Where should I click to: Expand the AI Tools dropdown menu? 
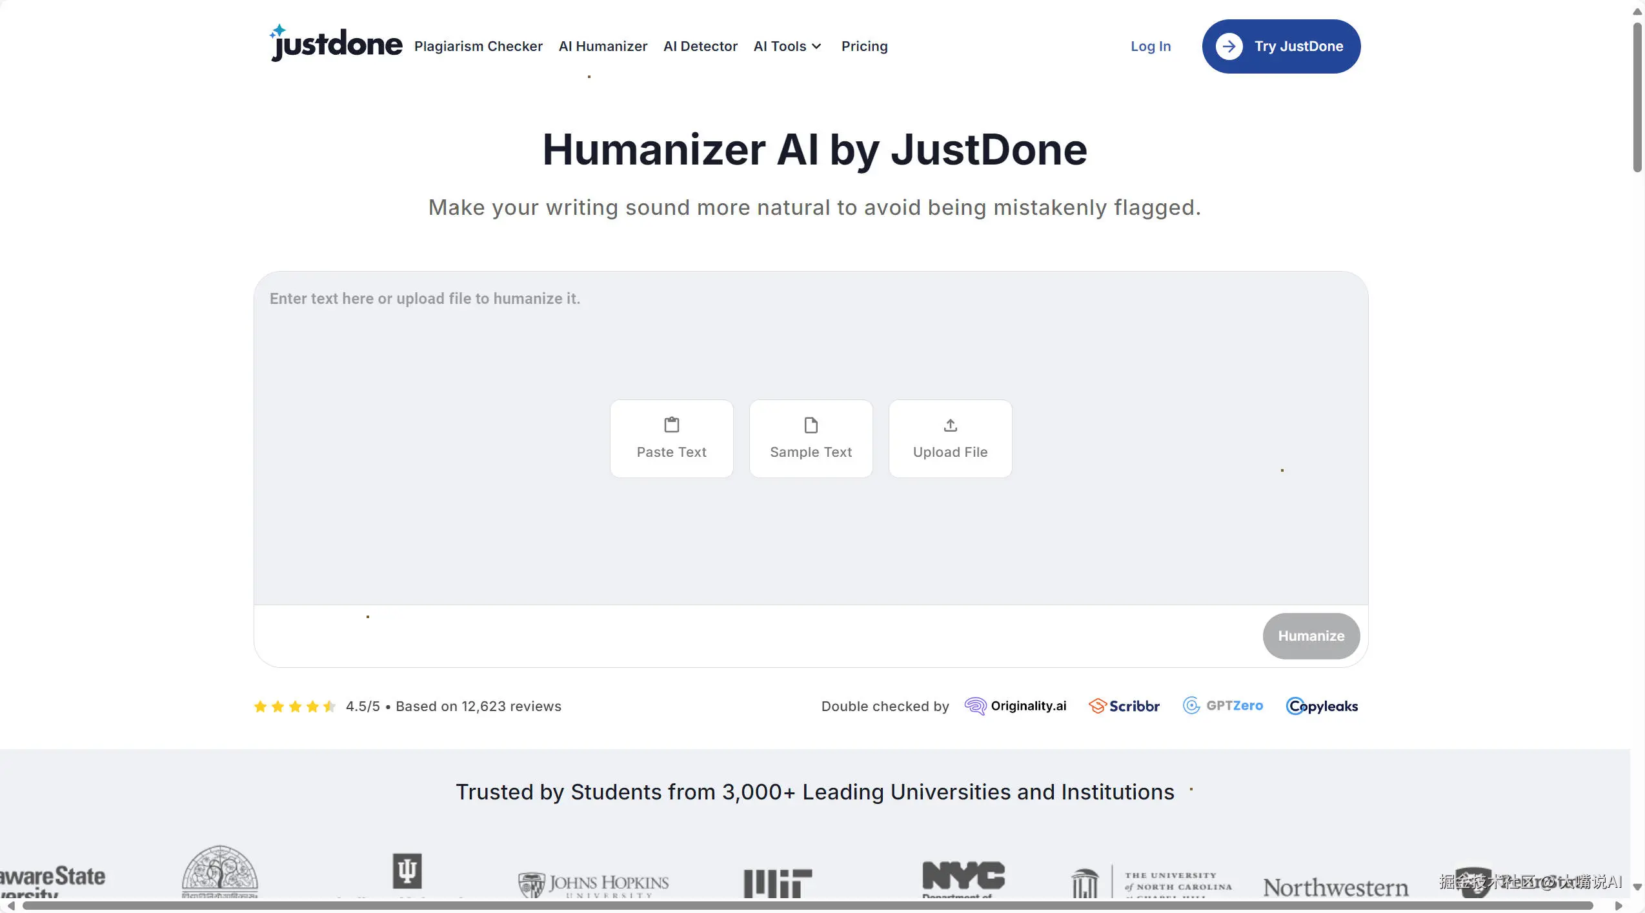click(x=787, y=46)
